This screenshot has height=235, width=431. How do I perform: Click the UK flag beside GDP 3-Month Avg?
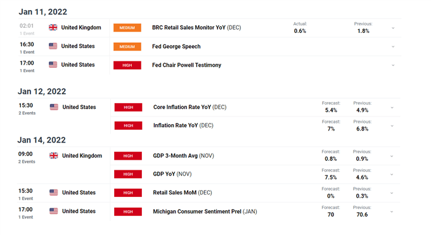[x=54, y=156]
